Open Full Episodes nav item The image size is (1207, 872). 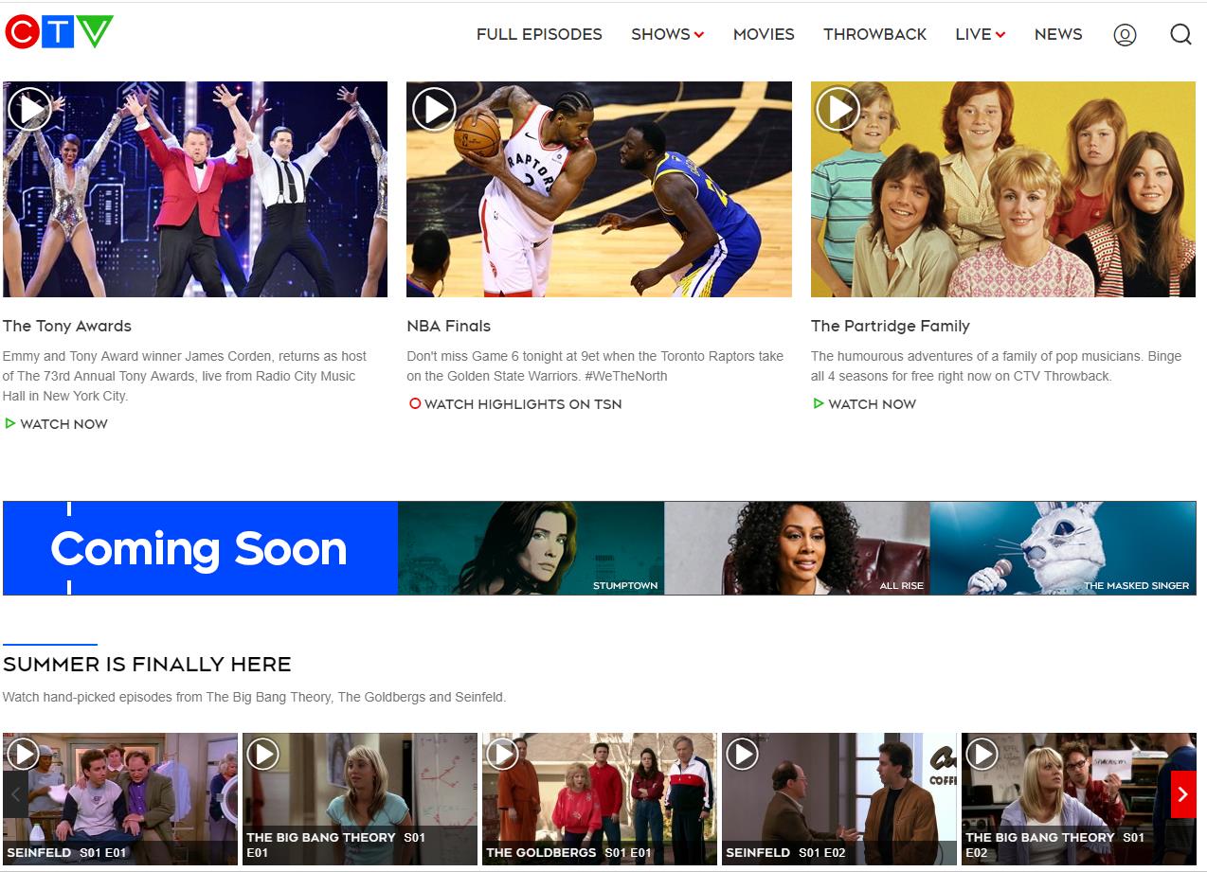pos(539,34)
